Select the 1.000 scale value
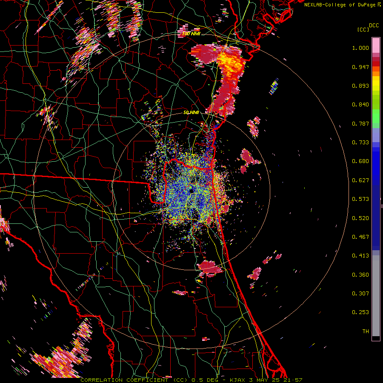The height and width of the screenshot is (383, 383). pos(360,48)
